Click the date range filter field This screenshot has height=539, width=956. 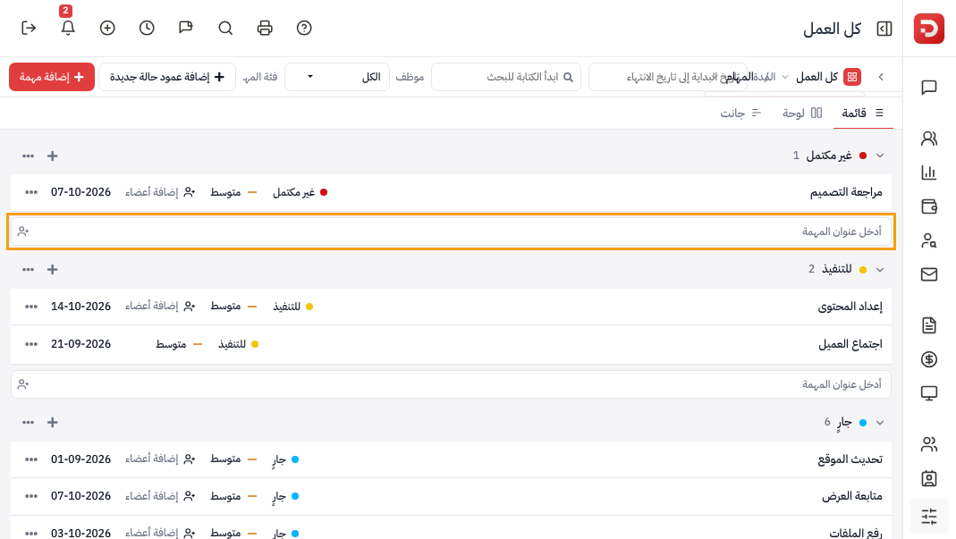coord(668,77)
